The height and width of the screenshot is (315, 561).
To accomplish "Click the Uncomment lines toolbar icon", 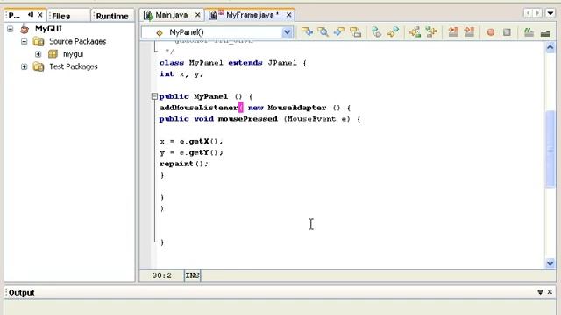I will 545,33.
